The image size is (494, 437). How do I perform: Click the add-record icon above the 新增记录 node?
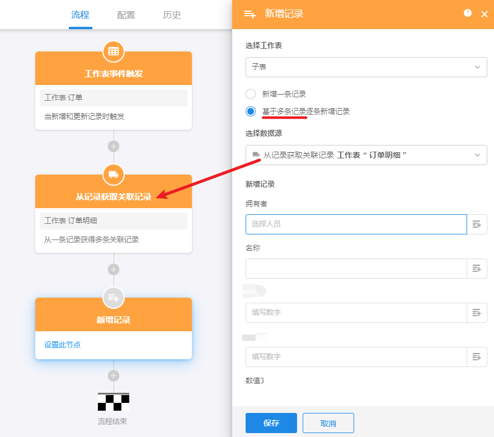tap(114, 298)
